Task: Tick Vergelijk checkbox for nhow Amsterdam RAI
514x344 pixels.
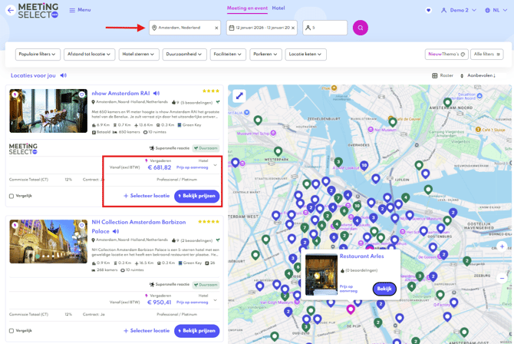Action: click(x=12, y=196)
